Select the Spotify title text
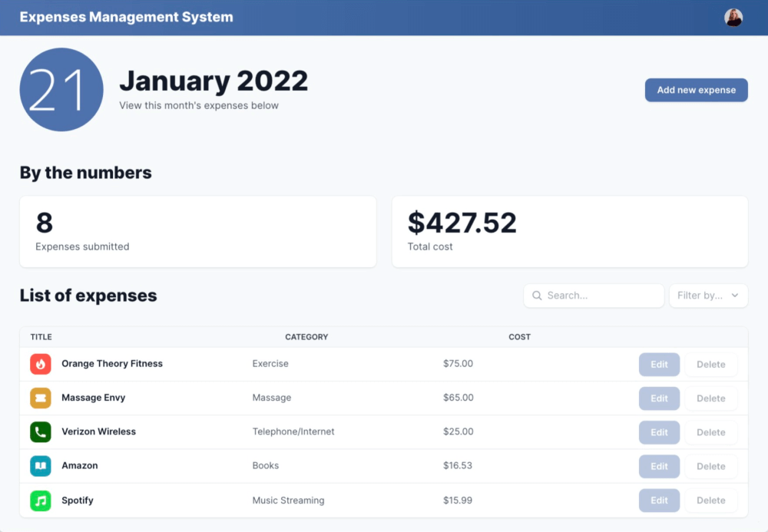 pyautogui.click(x=78, y=501)
